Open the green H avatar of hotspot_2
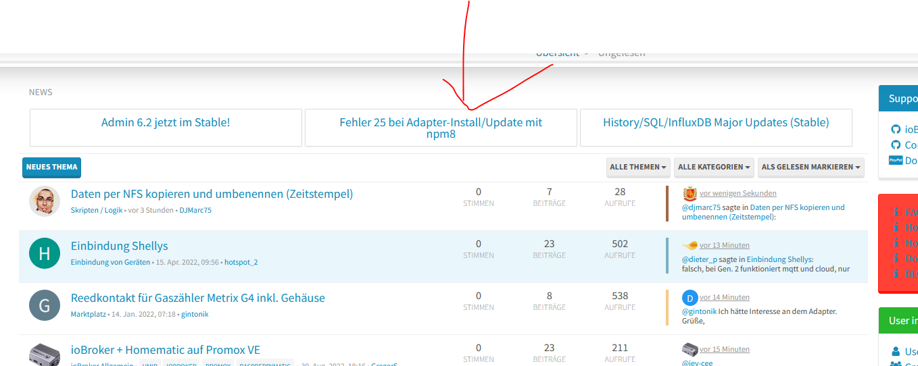The width and height of the screenshot is (918, 366). click(x=45, y=253)
